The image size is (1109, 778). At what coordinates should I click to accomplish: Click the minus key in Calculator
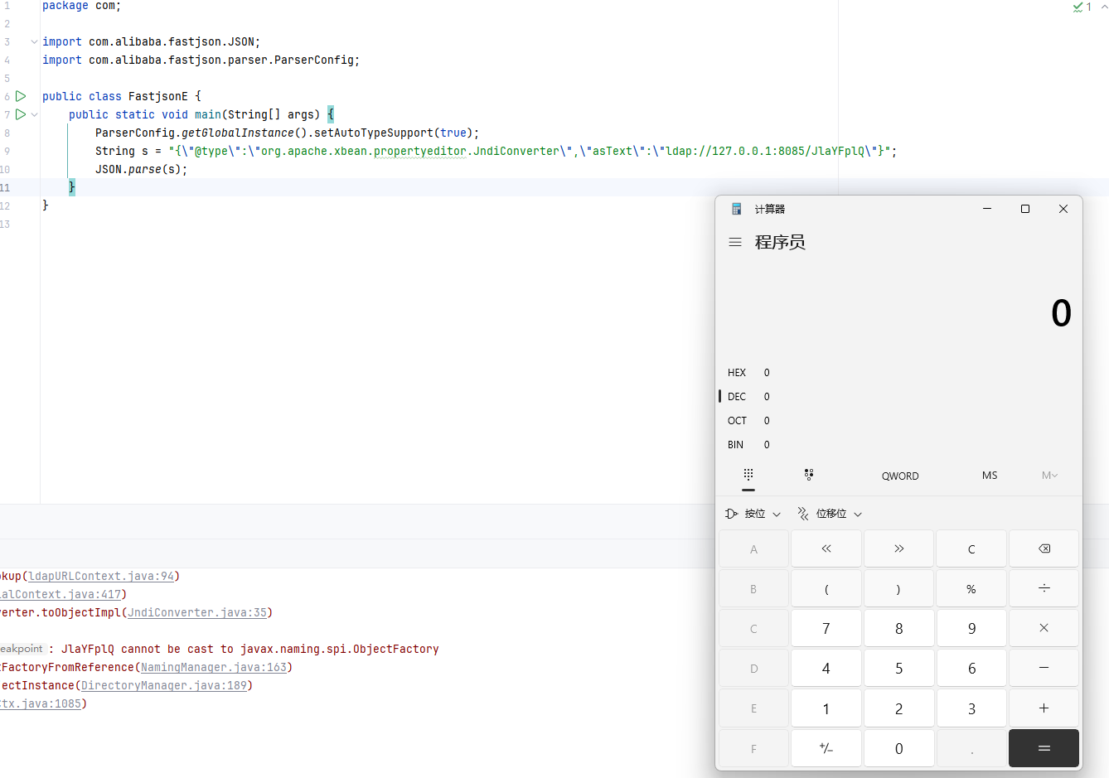coord(1044,668)
